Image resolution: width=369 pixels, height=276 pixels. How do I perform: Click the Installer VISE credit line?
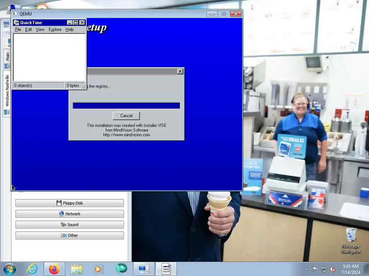tap(126, 125)
